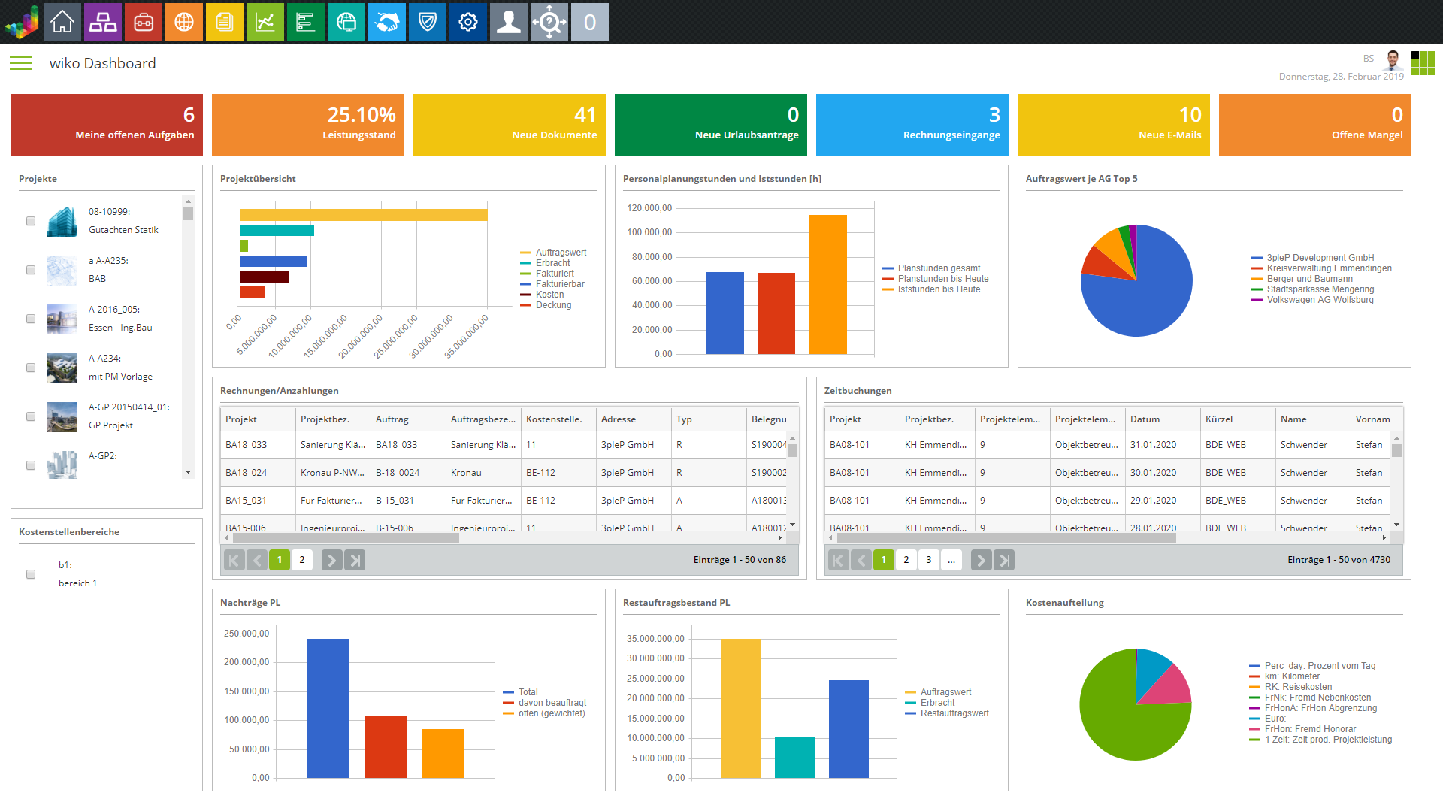Select the purple projects module icon
The image size is (1443, 811).
tap(103, 22)
